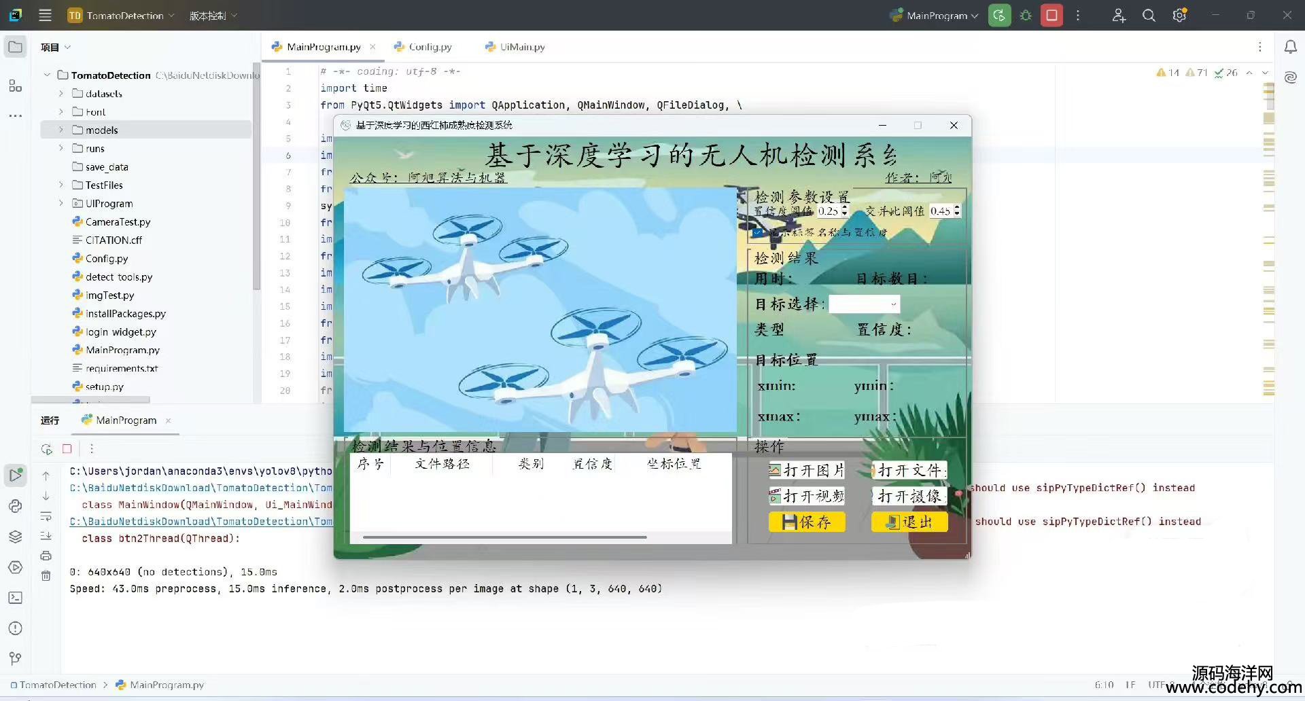
Task: Click the yellow 保存 save button
Action: (x=807, y=522)
